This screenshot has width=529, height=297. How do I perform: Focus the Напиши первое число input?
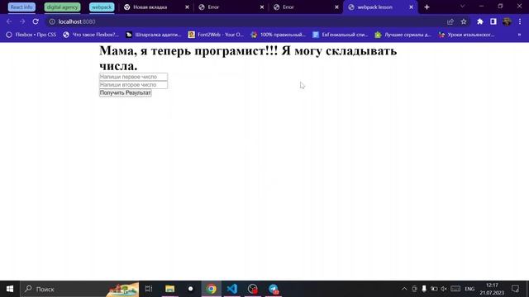[133, 77]
